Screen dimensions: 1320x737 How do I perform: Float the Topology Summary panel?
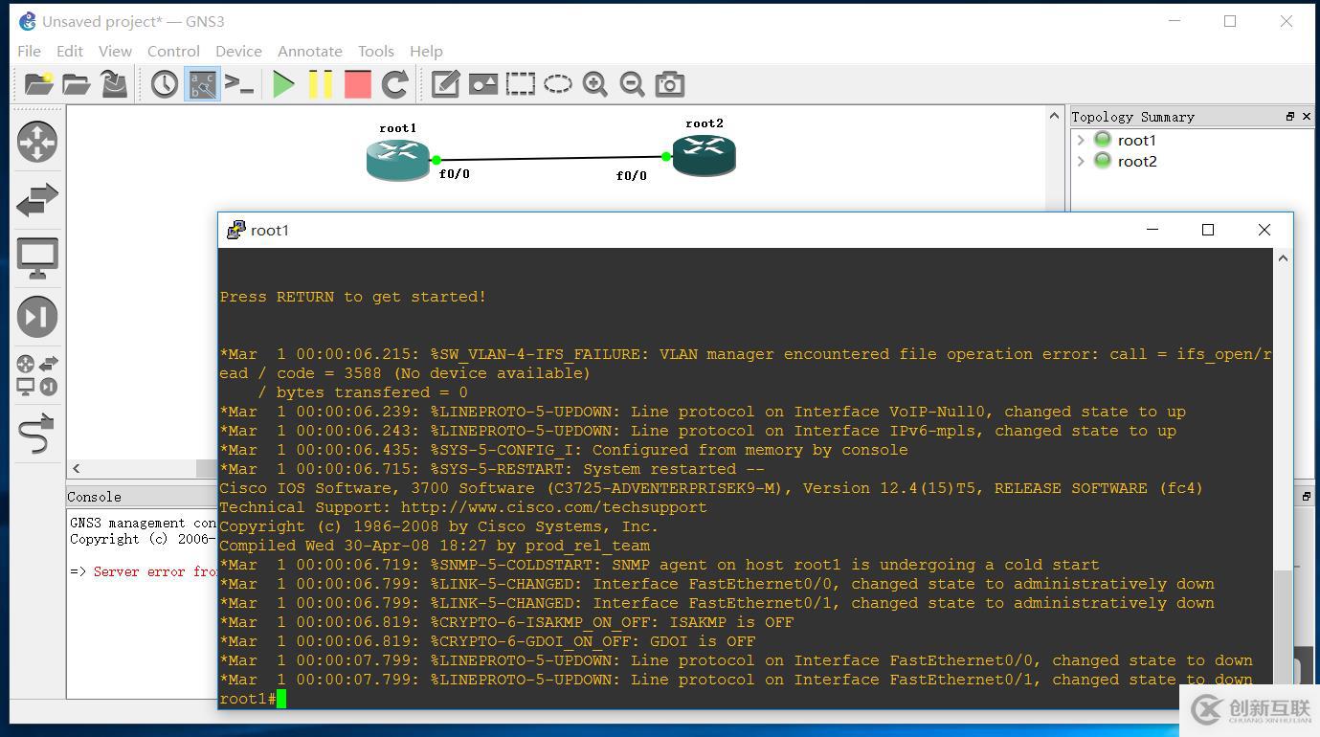coord(1290,116)
